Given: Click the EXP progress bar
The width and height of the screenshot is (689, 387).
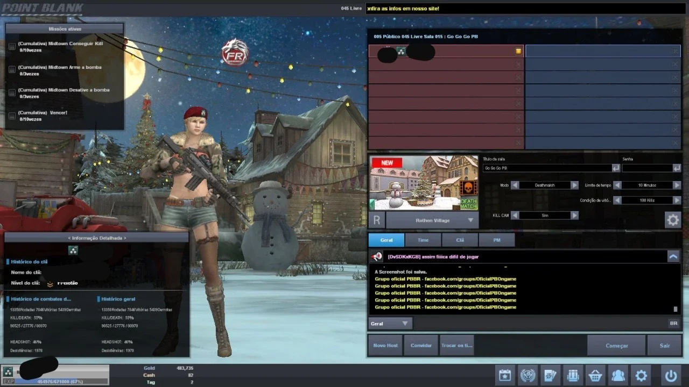Looking at the screenshot, I should click(x=61, y=381).
